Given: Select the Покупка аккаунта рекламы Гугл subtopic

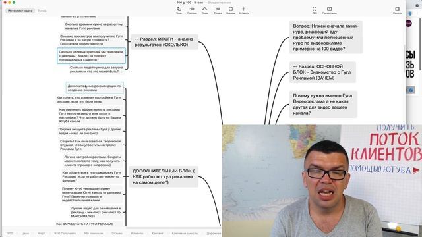Looking at the screenshot, I should point(90,131).
